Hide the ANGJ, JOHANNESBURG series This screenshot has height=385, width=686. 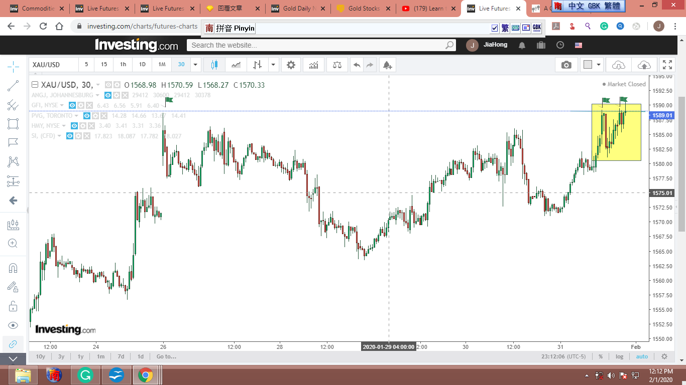pyautogui.click(x=108, y=95)
